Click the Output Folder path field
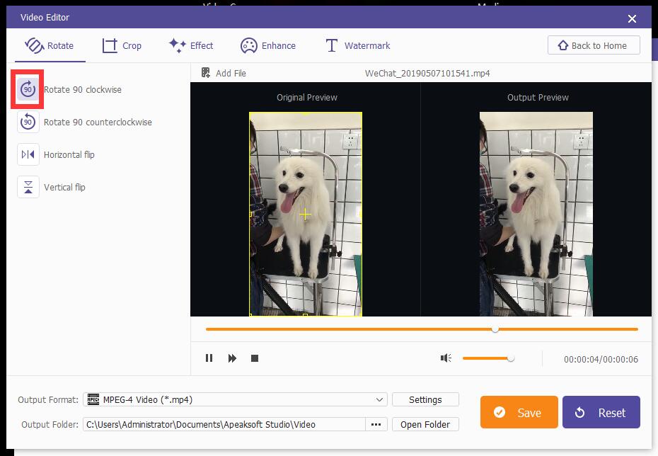Image resolution: width=658 pixels, height=456 pixels. pos(224,424)
